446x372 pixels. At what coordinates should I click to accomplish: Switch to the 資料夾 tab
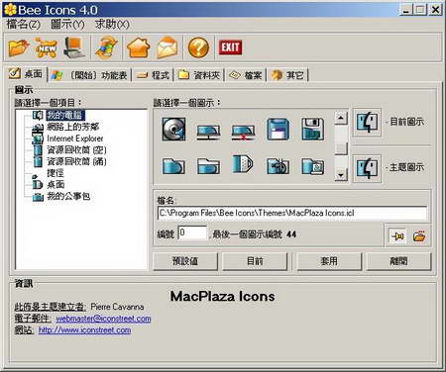[x=199, y=75]
